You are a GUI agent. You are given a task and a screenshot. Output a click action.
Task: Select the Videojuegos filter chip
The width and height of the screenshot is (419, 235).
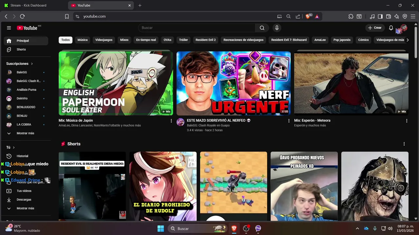click(104, 40)
